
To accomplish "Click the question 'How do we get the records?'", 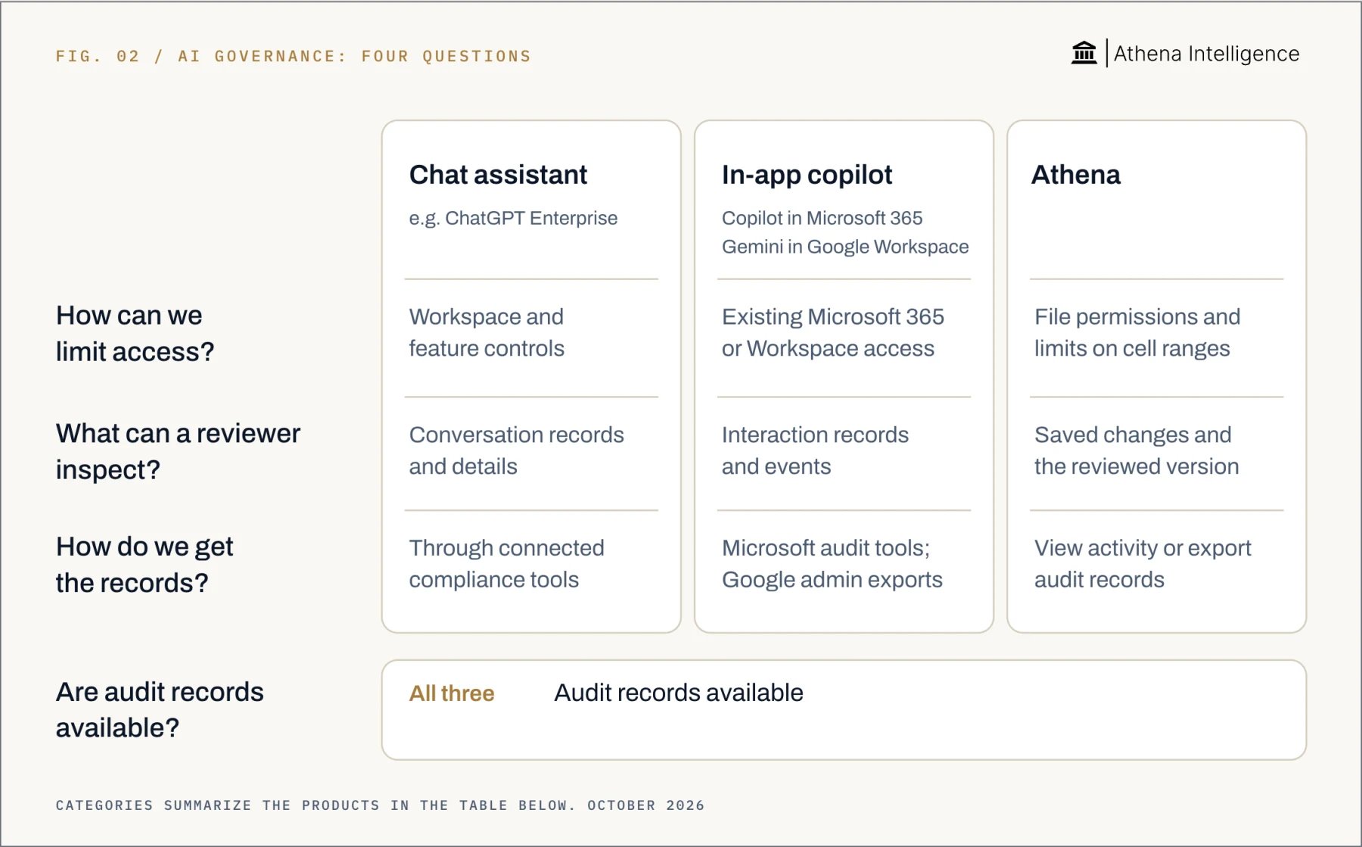I will (x=145, y=565).
